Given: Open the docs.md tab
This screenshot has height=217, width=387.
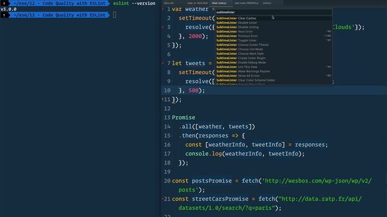Looking at the screenshot, I should (x=169, y=3).
